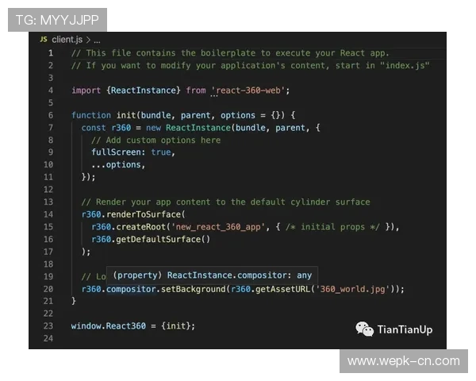This screenshot has width=476, height=381.
Task: Open the www.wepk-cn.com watermark link
Action: [403, 361]
